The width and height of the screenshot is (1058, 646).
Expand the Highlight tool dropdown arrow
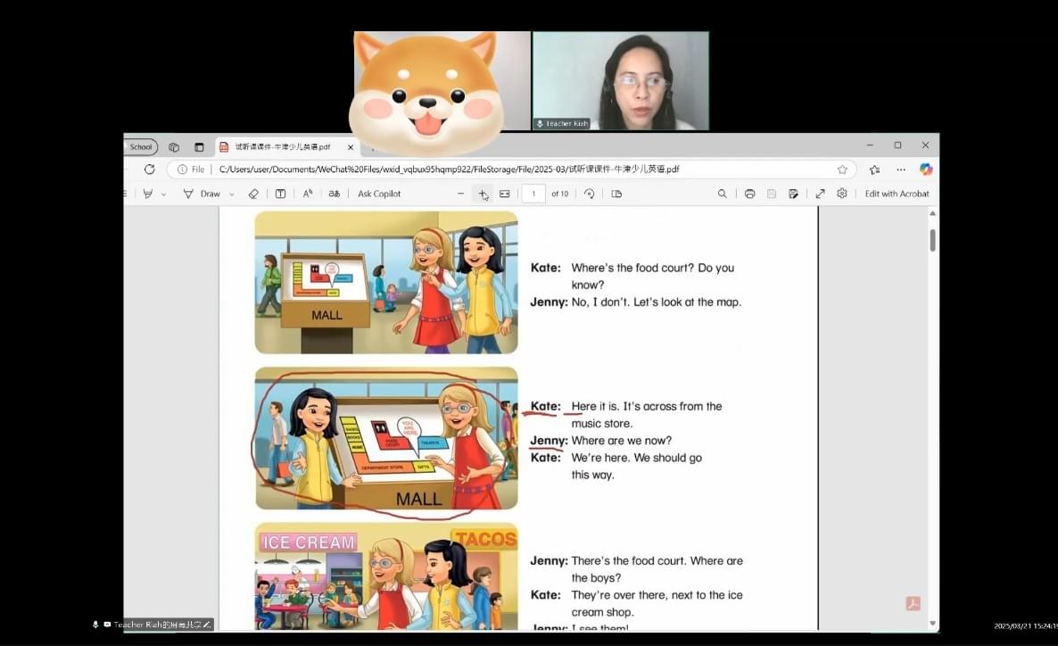tap(163, 194)
